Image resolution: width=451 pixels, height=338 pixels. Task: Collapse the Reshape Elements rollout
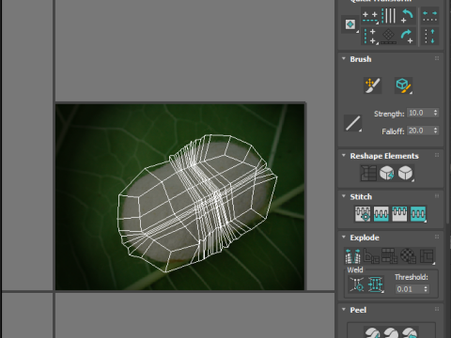click(x=344, y=156)
